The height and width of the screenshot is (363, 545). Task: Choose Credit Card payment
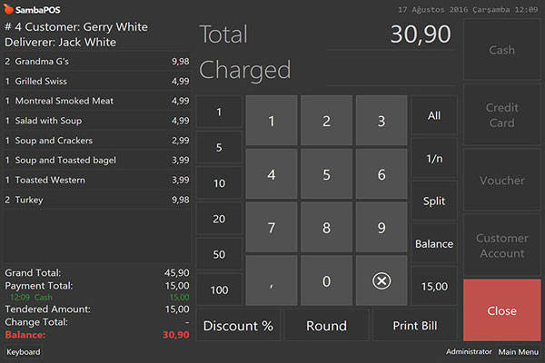[x=501, y=115]
